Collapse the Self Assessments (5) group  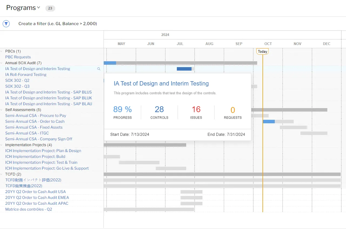click(x=1, y=110)
